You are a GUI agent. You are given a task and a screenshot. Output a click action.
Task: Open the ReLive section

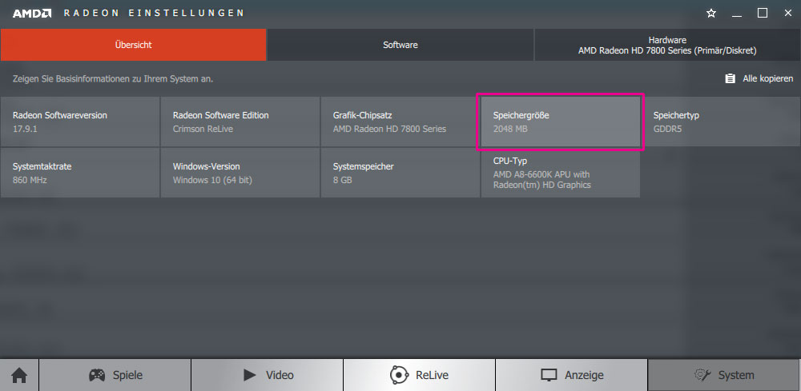pyautogui.click(x=419, y=375)
